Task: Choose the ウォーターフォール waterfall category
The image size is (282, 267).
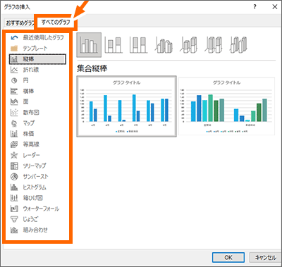Action: point(37,209)
